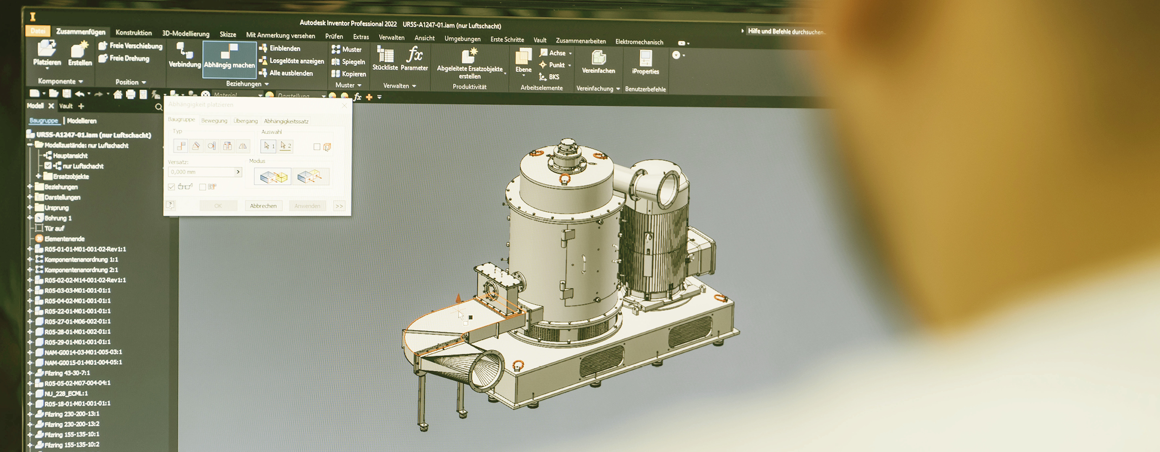Choose the second Modus solution option

pyautogui.click(x=310, y=177)
